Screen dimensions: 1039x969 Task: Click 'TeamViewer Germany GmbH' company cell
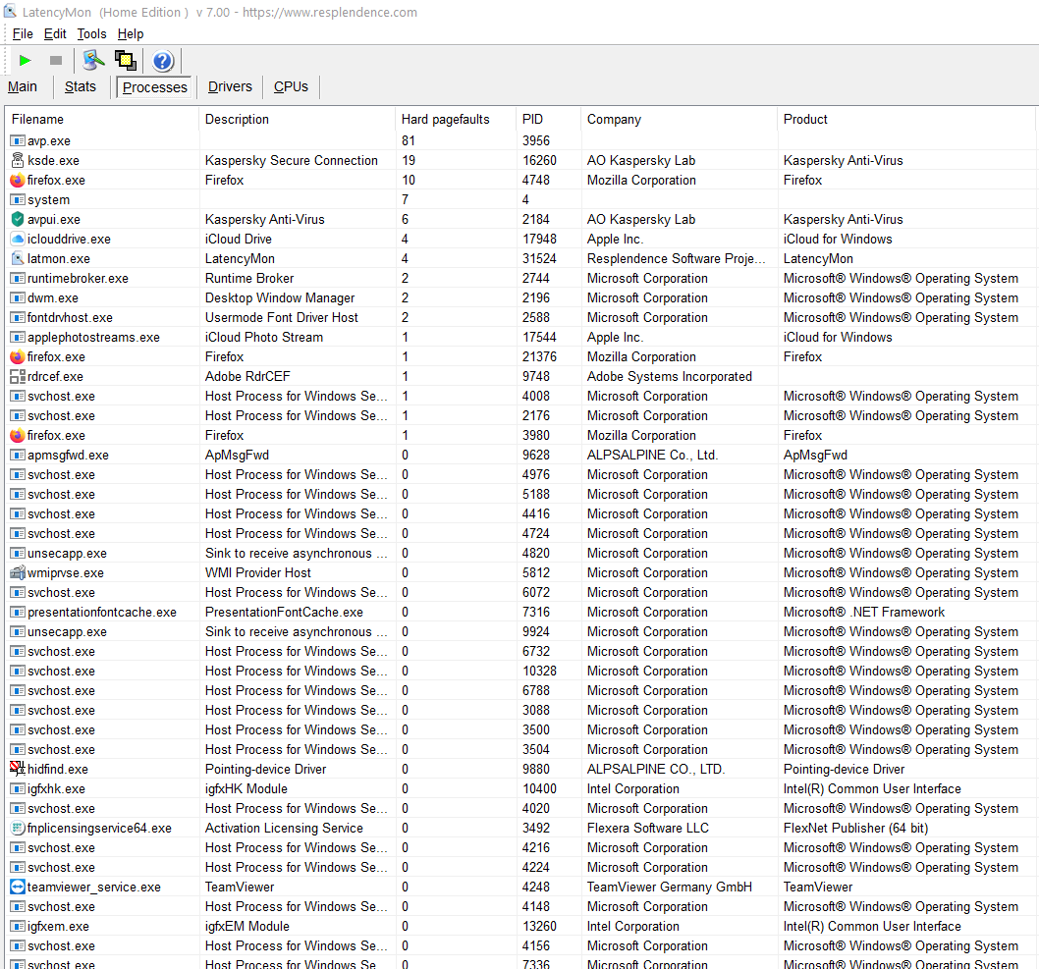click(x=669, y=887)
